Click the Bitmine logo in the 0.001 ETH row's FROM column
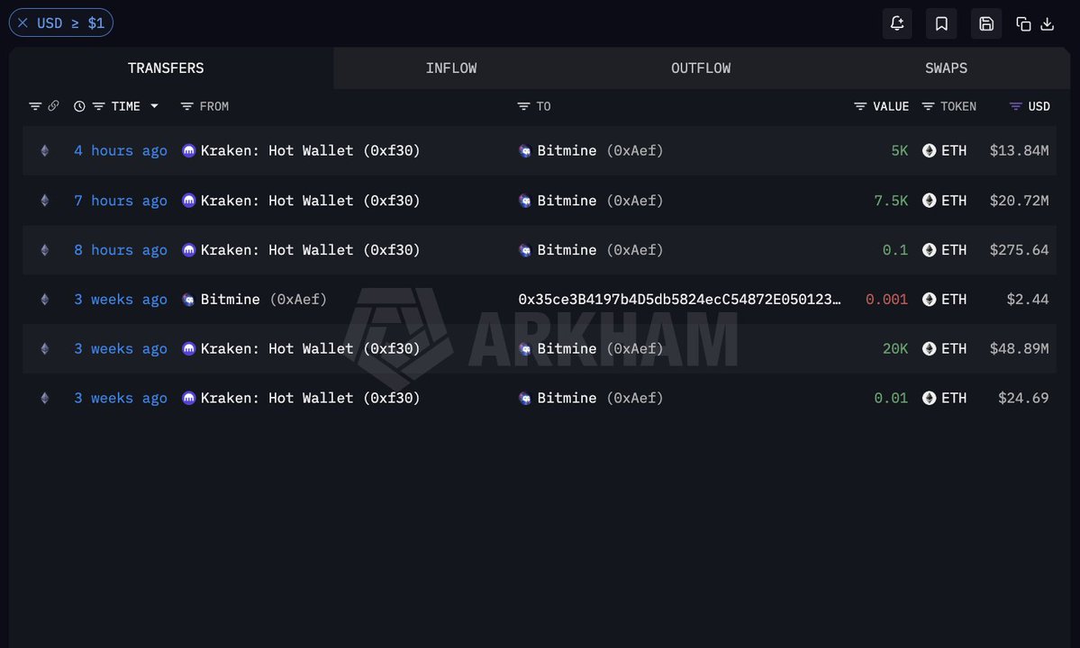The height and width of the screenshot is (648, 1080). [x=188, y=299]
